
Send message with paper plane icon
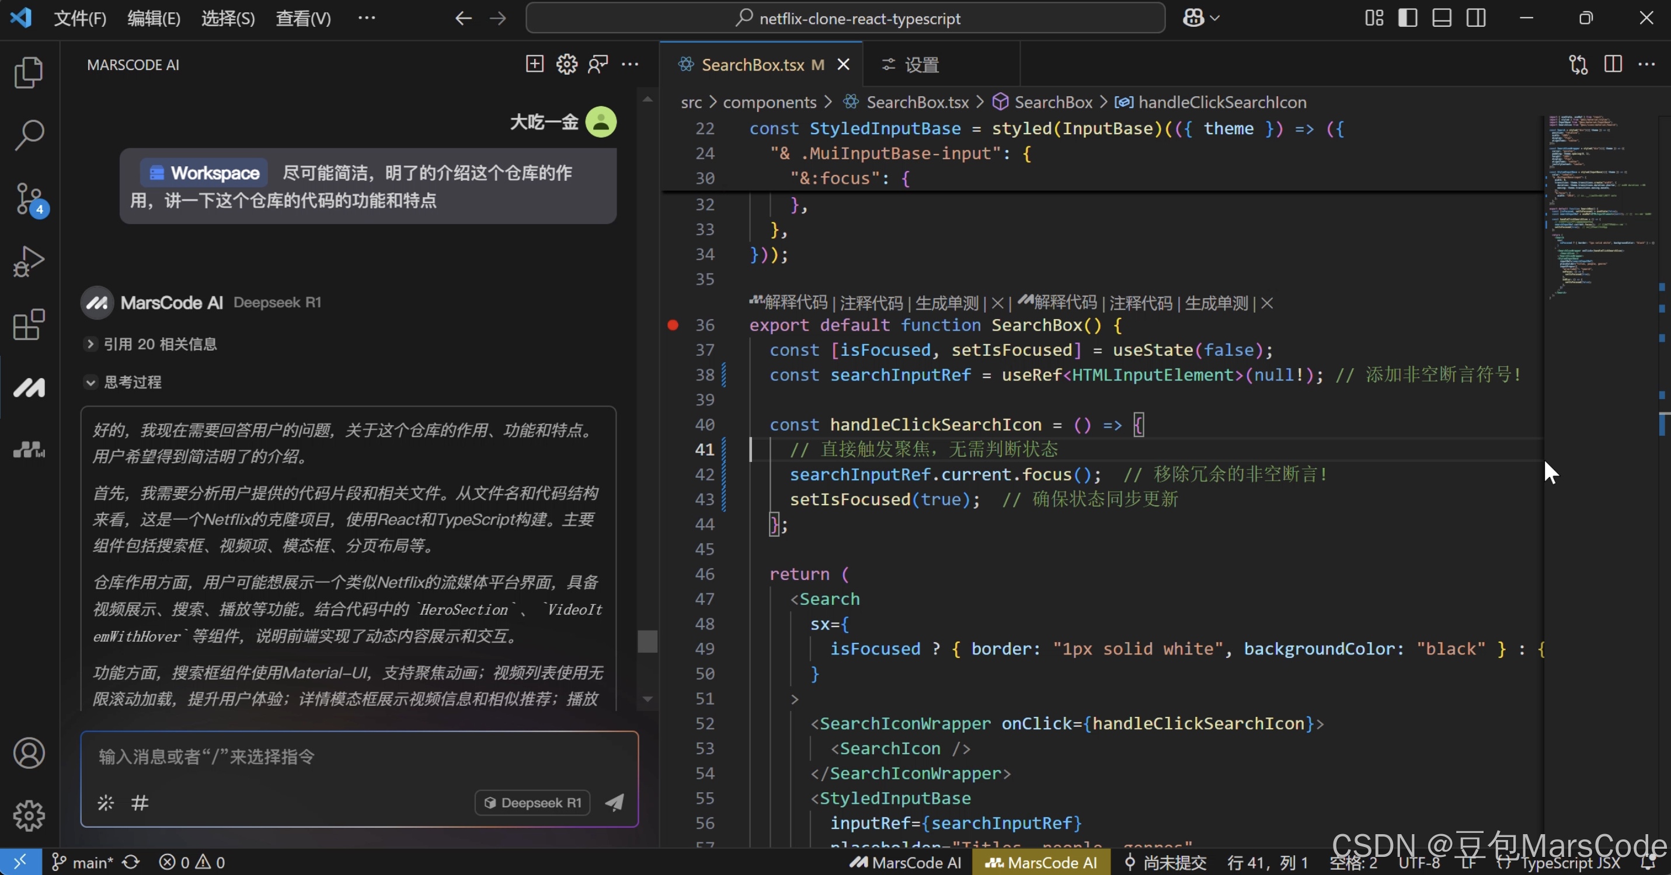(x=614, y=803)
